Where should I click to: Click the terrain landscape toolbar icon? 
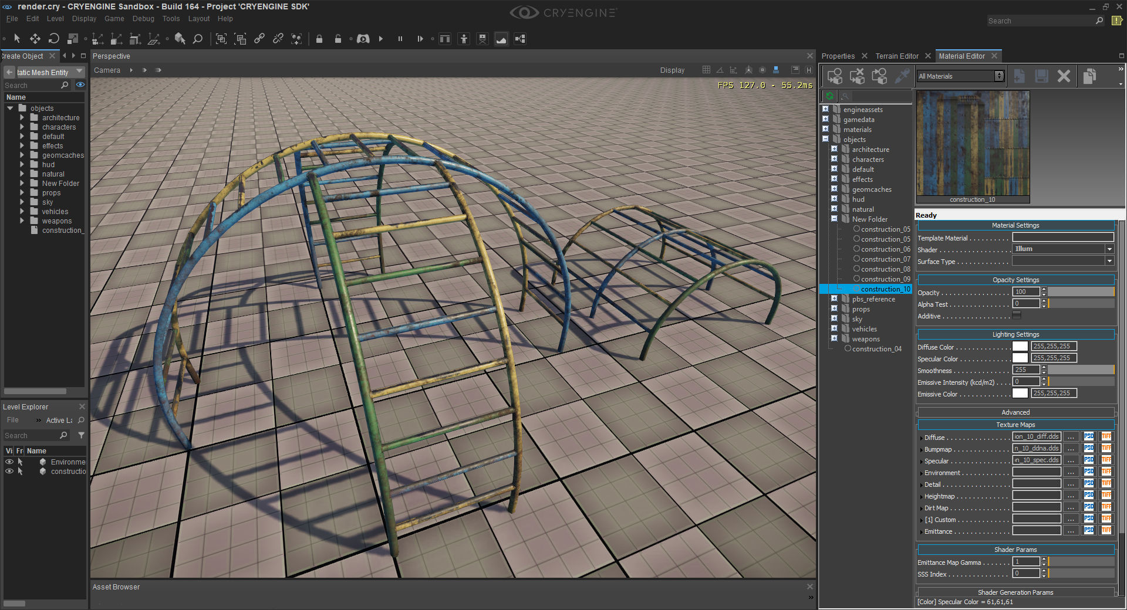pyautogui.click(x=501, y=39)
